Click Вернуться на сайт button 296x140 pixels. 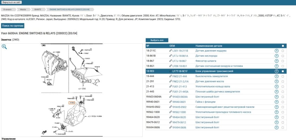tap(11, 2)
